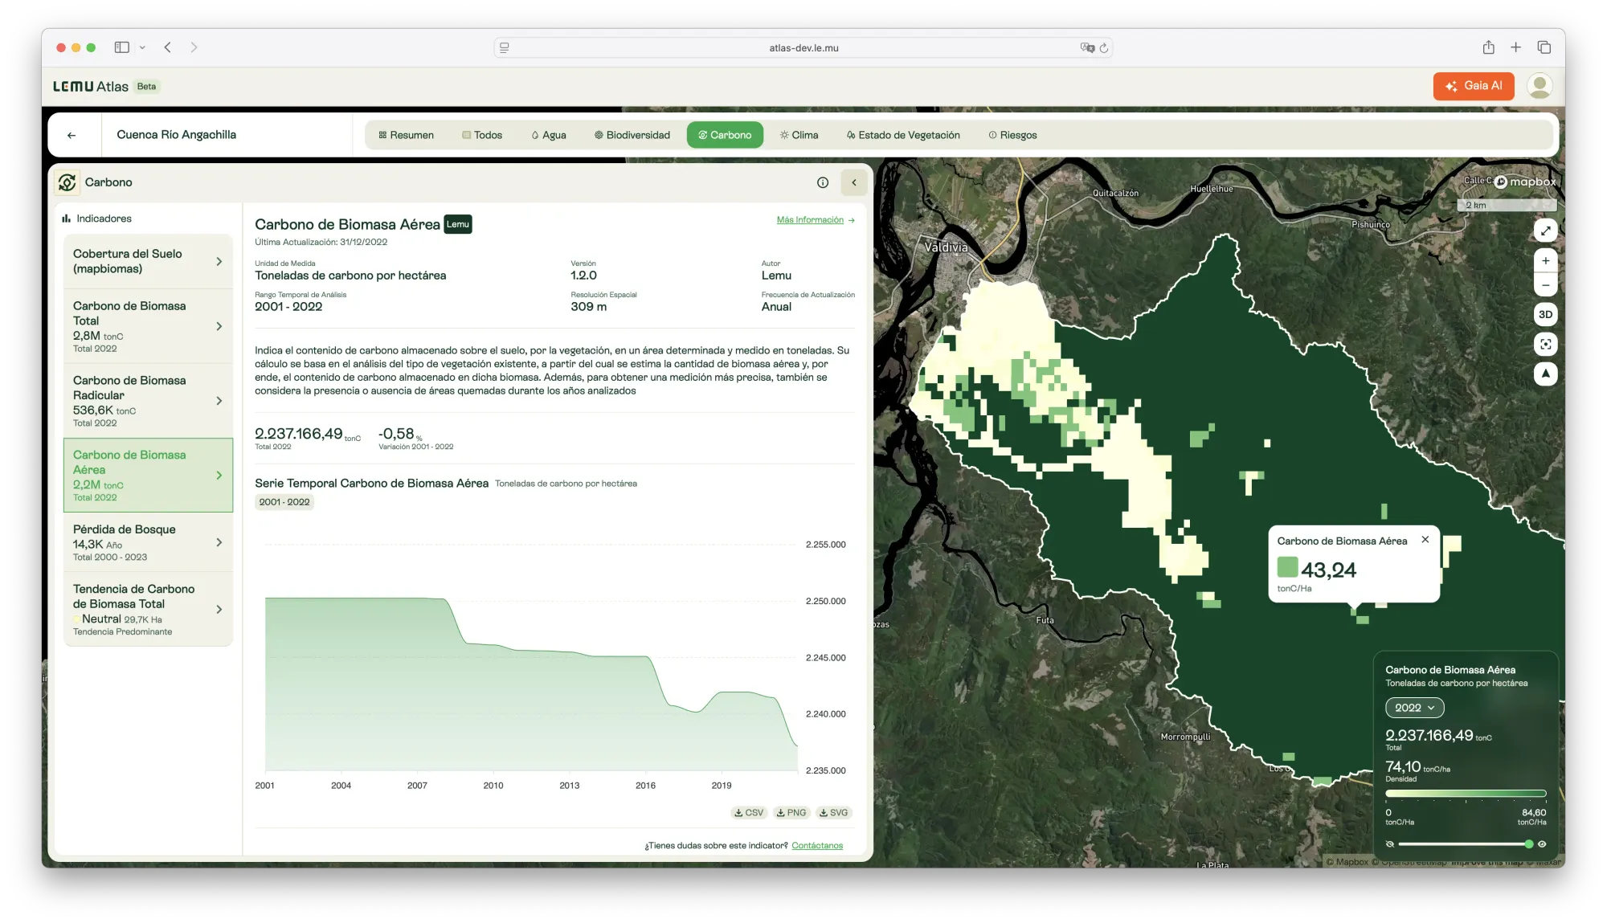Click the map fullscreen expand icon
The height and width of the screenshot is (923, 1607).
coord(1545,231)
